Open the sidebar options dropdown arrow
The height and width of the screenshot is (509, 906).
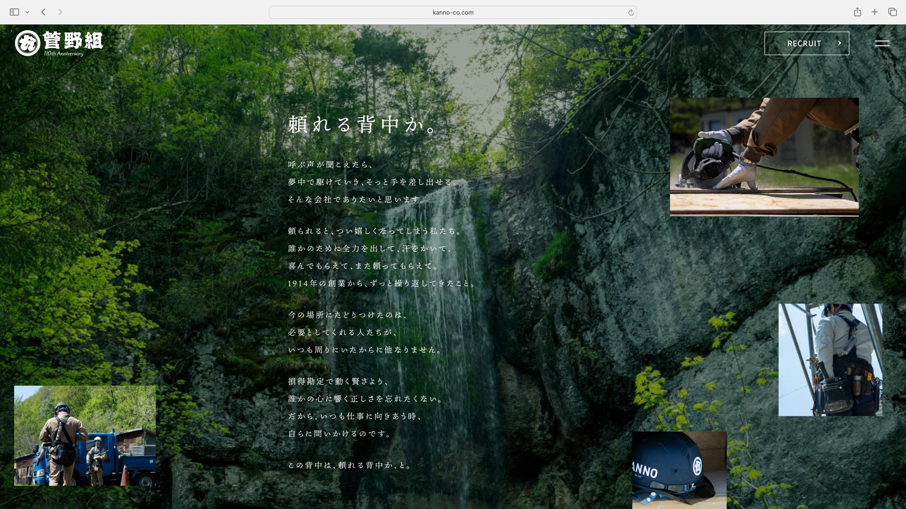click(27, 12)
